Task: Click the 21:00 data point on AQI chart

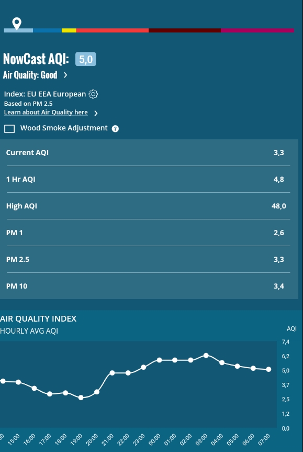Action: (x=113, y=373)
